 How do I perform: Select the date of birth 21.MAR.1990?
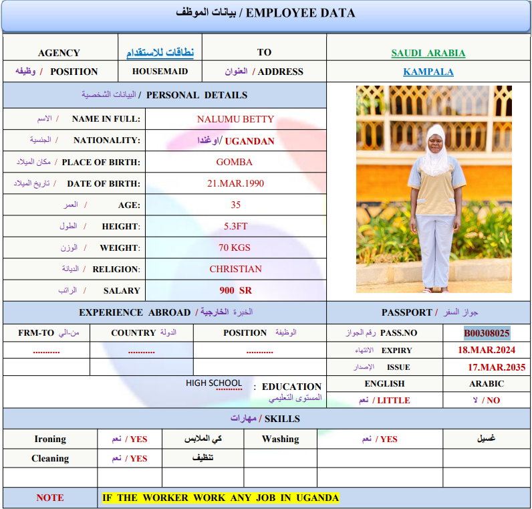(235, 183)
